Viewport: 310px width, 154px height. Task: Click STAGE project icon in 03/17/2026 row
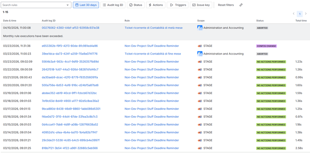click(x=200, y=109)
